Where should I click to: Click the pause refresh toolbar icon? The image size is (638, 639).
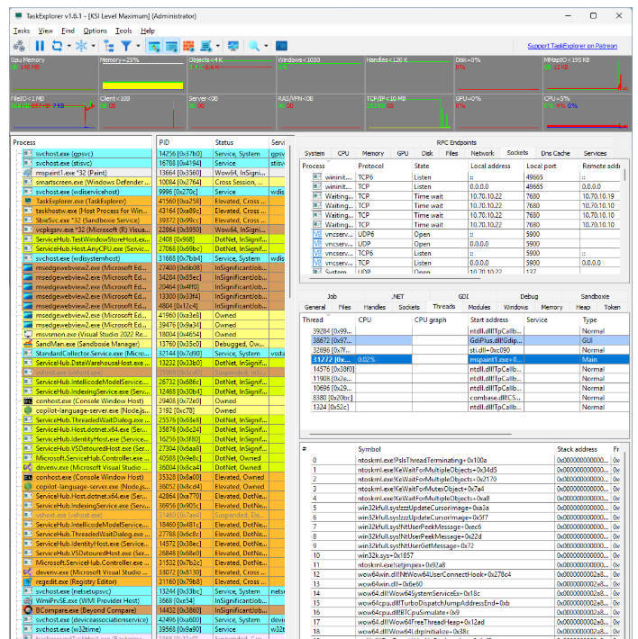(40, 46)
